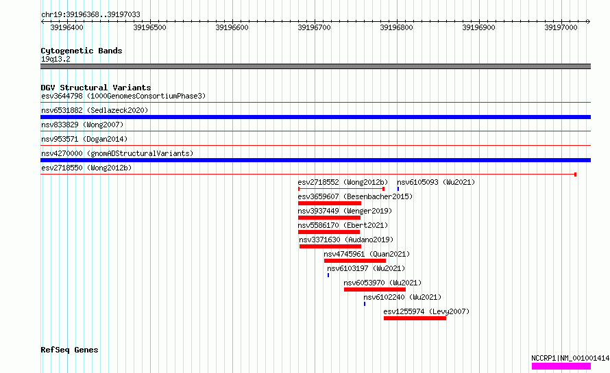Click ruler position 39196800
Screen dimensions: 610x373
point(396,27)
